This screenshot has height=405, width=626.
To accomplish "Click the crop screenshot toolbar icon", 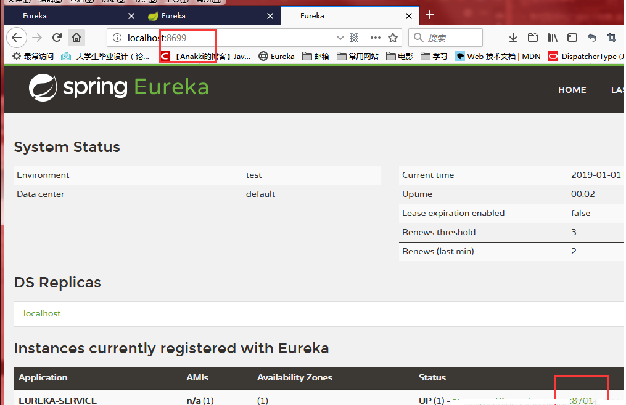I will coord(612,38).
